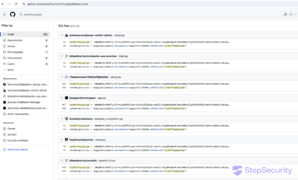The height and width of the screenshot is (180, 298).
Task: Reload the page with browser refresh icon
Action: 16,4
